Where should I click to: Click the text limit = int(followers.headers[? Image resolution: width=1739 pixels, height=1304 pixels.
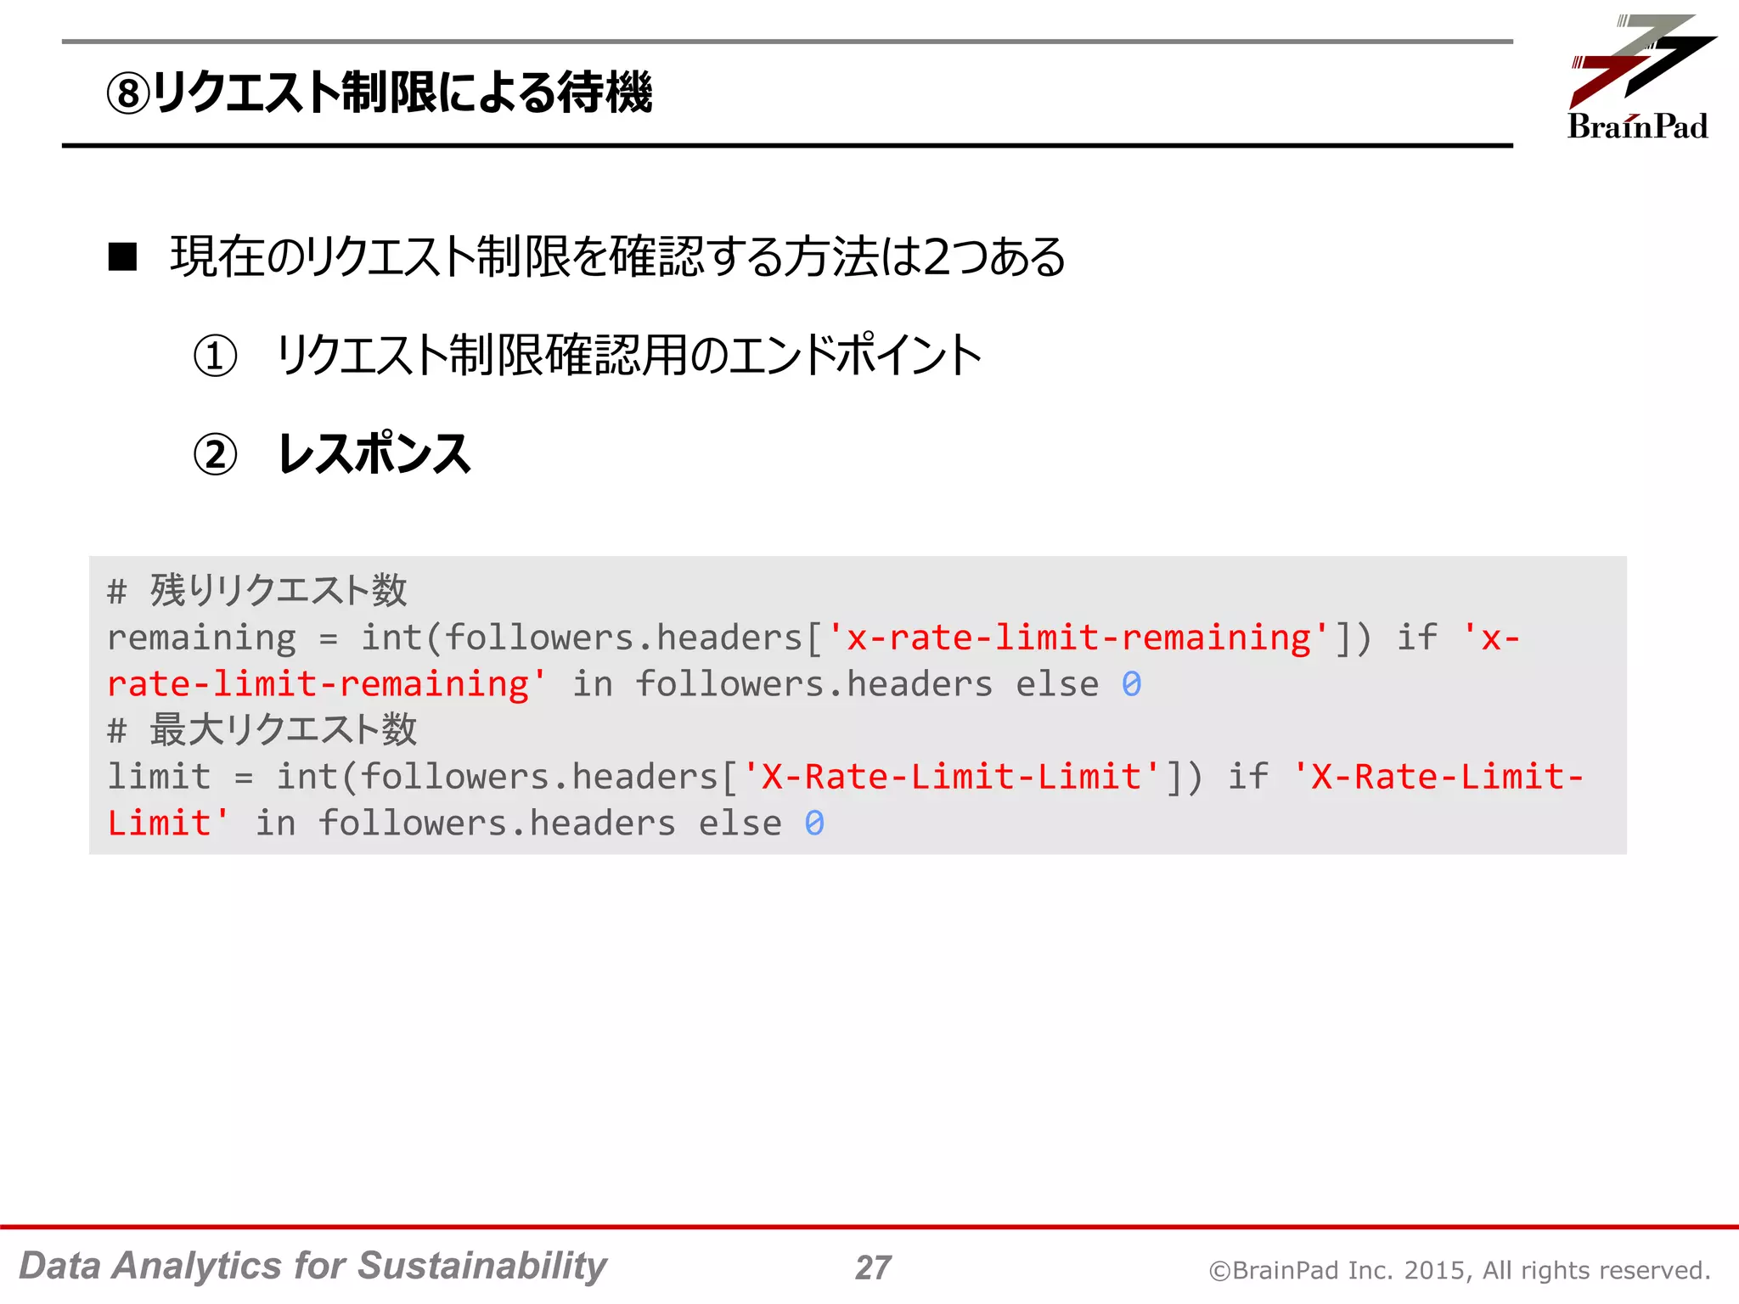[423, 777]
